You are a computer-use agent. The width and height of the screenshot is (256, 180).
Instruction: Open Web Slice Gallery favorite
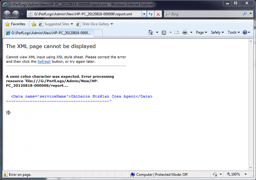pyautogui.click(x=95, y=24)
